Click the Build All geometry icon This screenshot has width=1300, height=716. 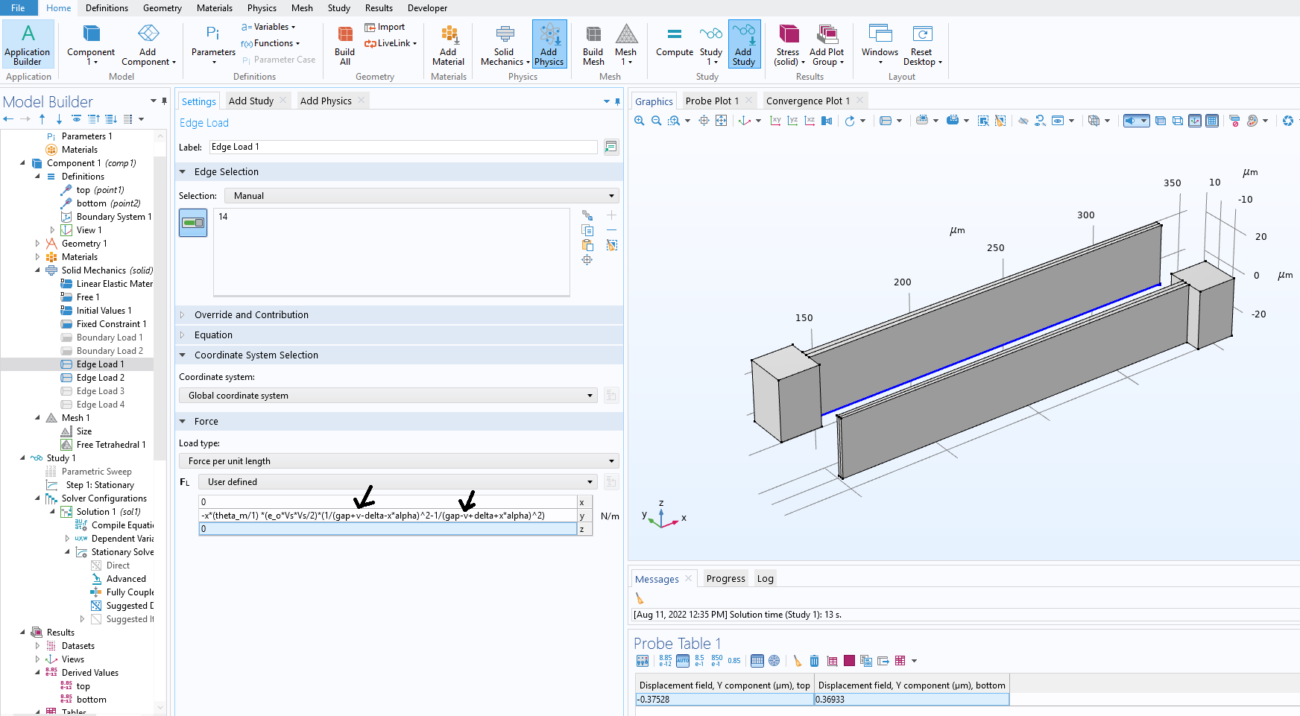[x=344, y=44]
